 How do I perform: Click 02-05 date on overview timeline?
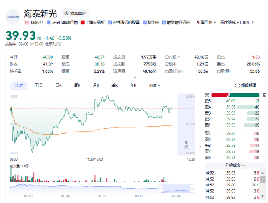tap(139, 196)
